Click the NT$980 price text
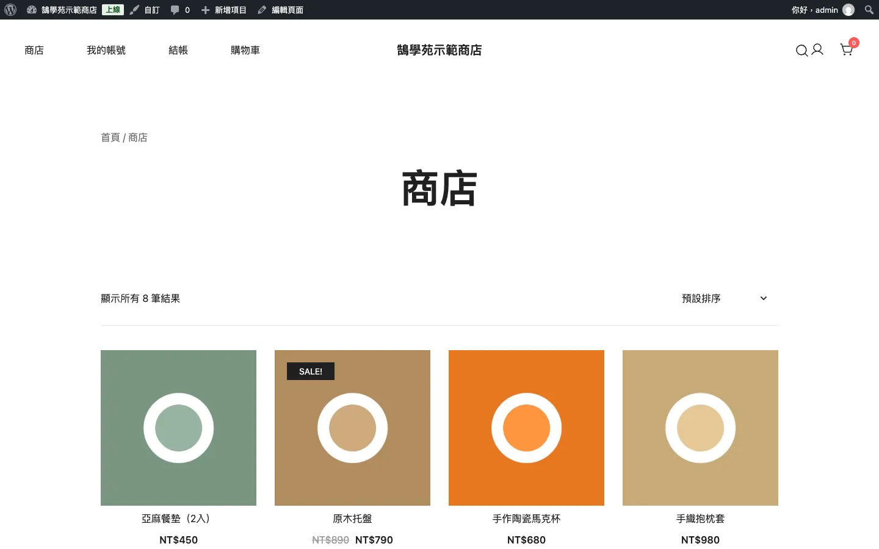Image resolution: width=879 pixels, height=549 pixels. [x=700, y=540]
